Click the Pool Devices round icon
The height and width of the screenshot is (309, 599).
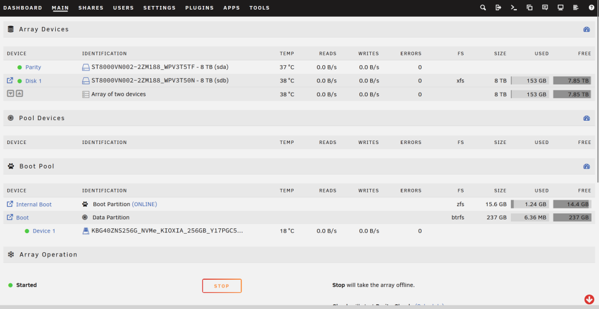(x=11, y=118)
